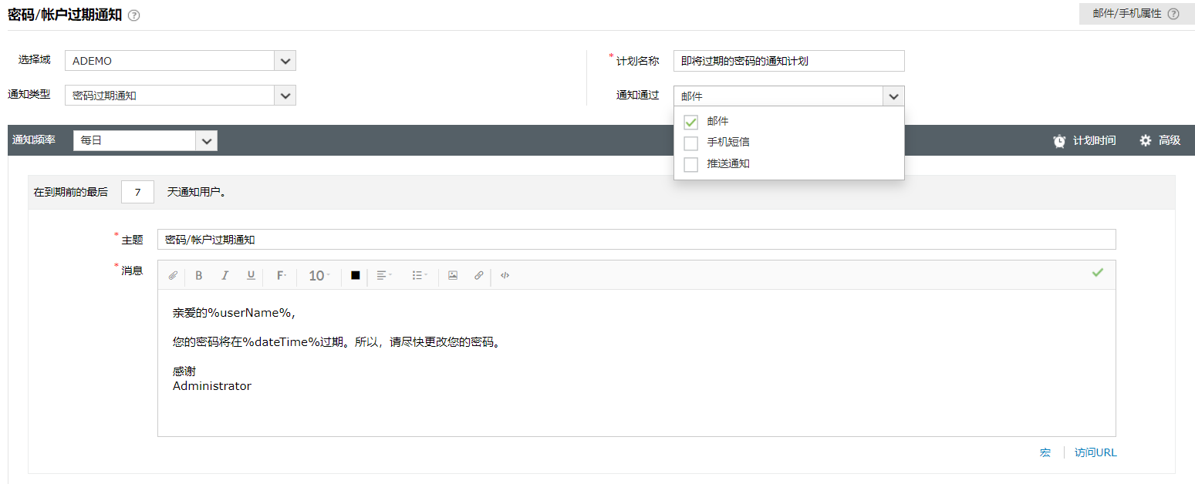1195x484 pixels.
Task: Apply Italic formatting in the message editor
Action: [x=224, y=275]
